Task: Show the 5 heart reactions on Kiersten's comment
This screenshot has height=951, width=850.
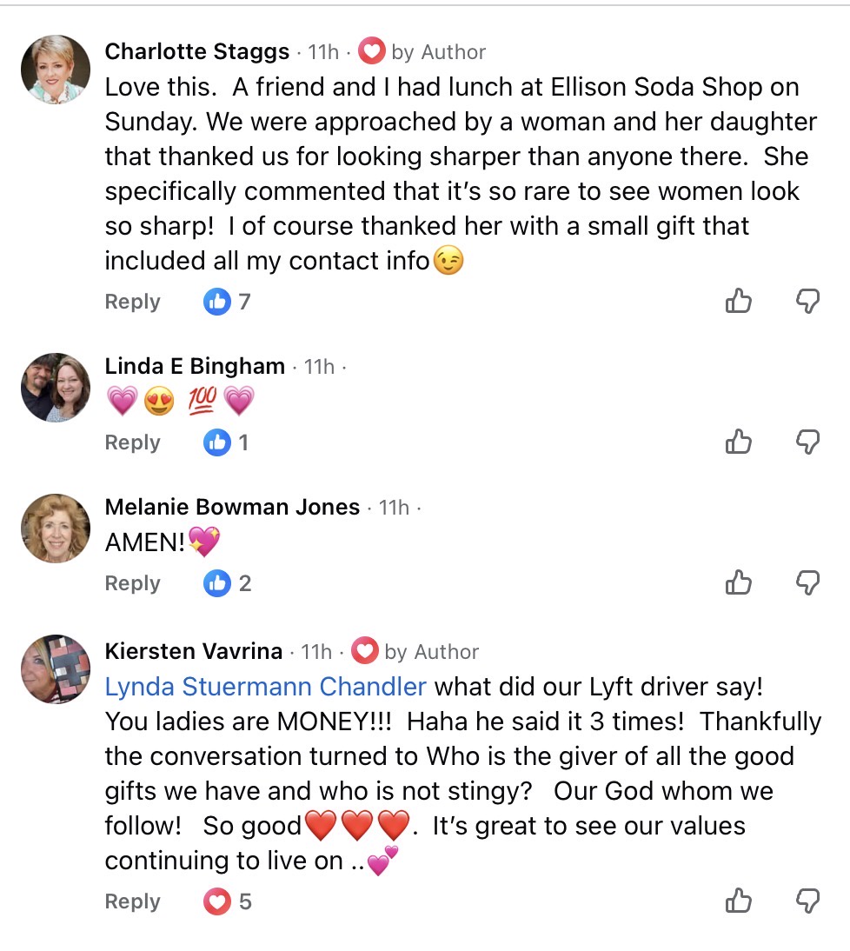Action: click(228, 901)
